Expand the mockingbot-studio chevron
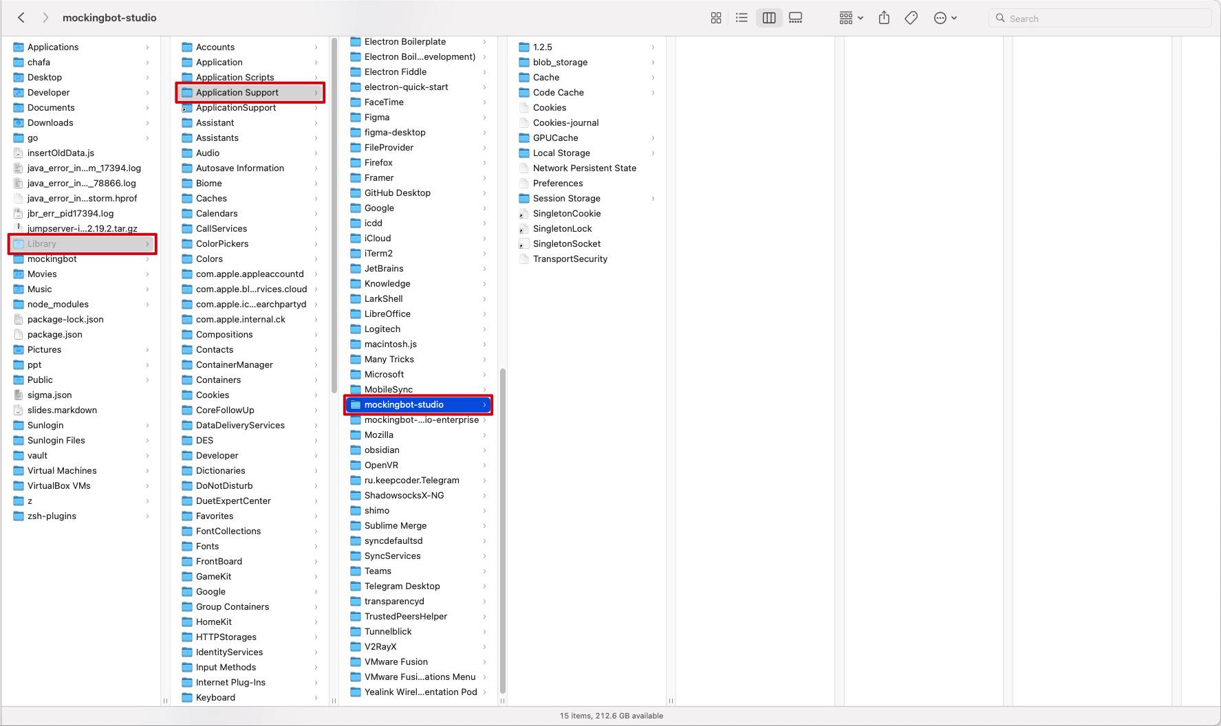This screenshot has height=726, width=1221. point(484,404)
